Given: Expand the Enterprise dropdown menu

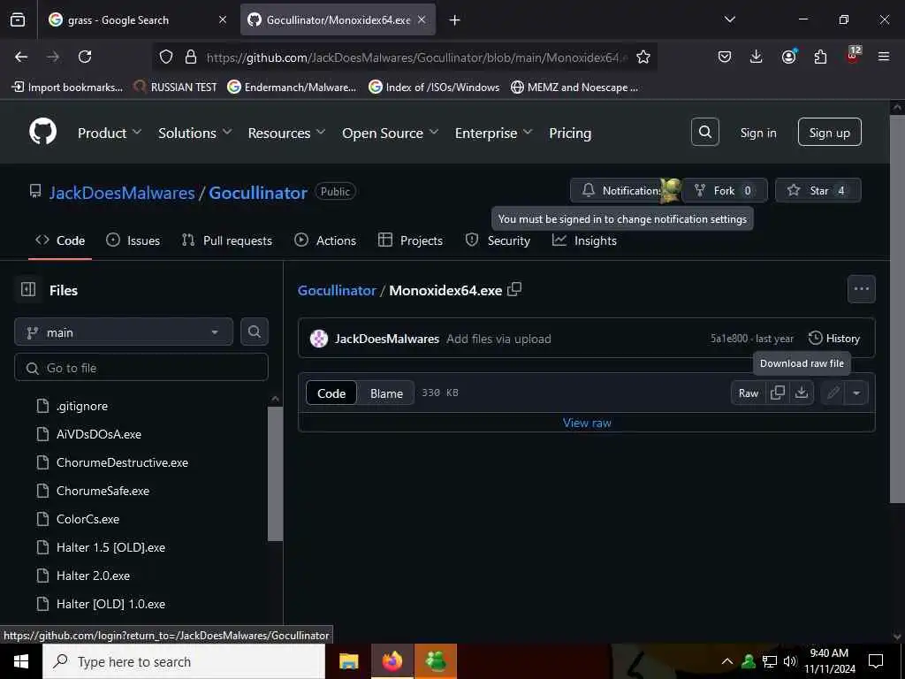Looking at the screenshot, I should tap(493, 133).
